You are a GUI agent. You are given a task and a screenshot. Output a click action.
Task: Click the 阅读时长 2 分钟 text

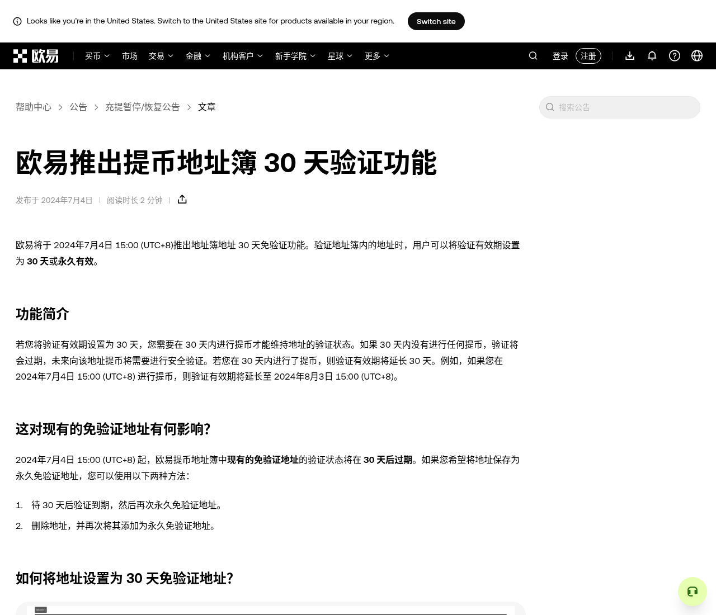tap(135, 200)
